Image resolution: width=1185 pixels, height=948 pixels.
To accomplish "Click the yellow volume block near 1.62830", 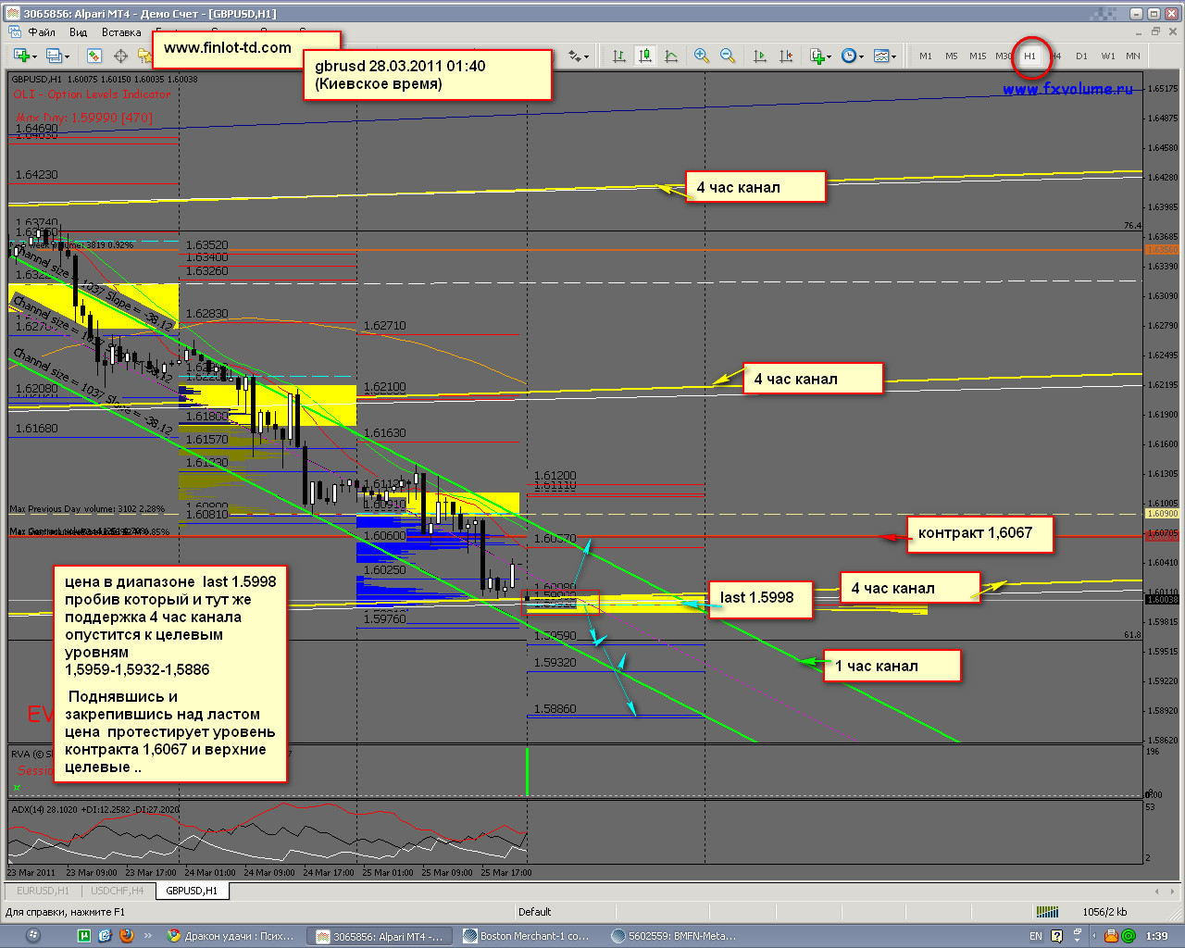I will pyautogui.click(x=93, y=306).
